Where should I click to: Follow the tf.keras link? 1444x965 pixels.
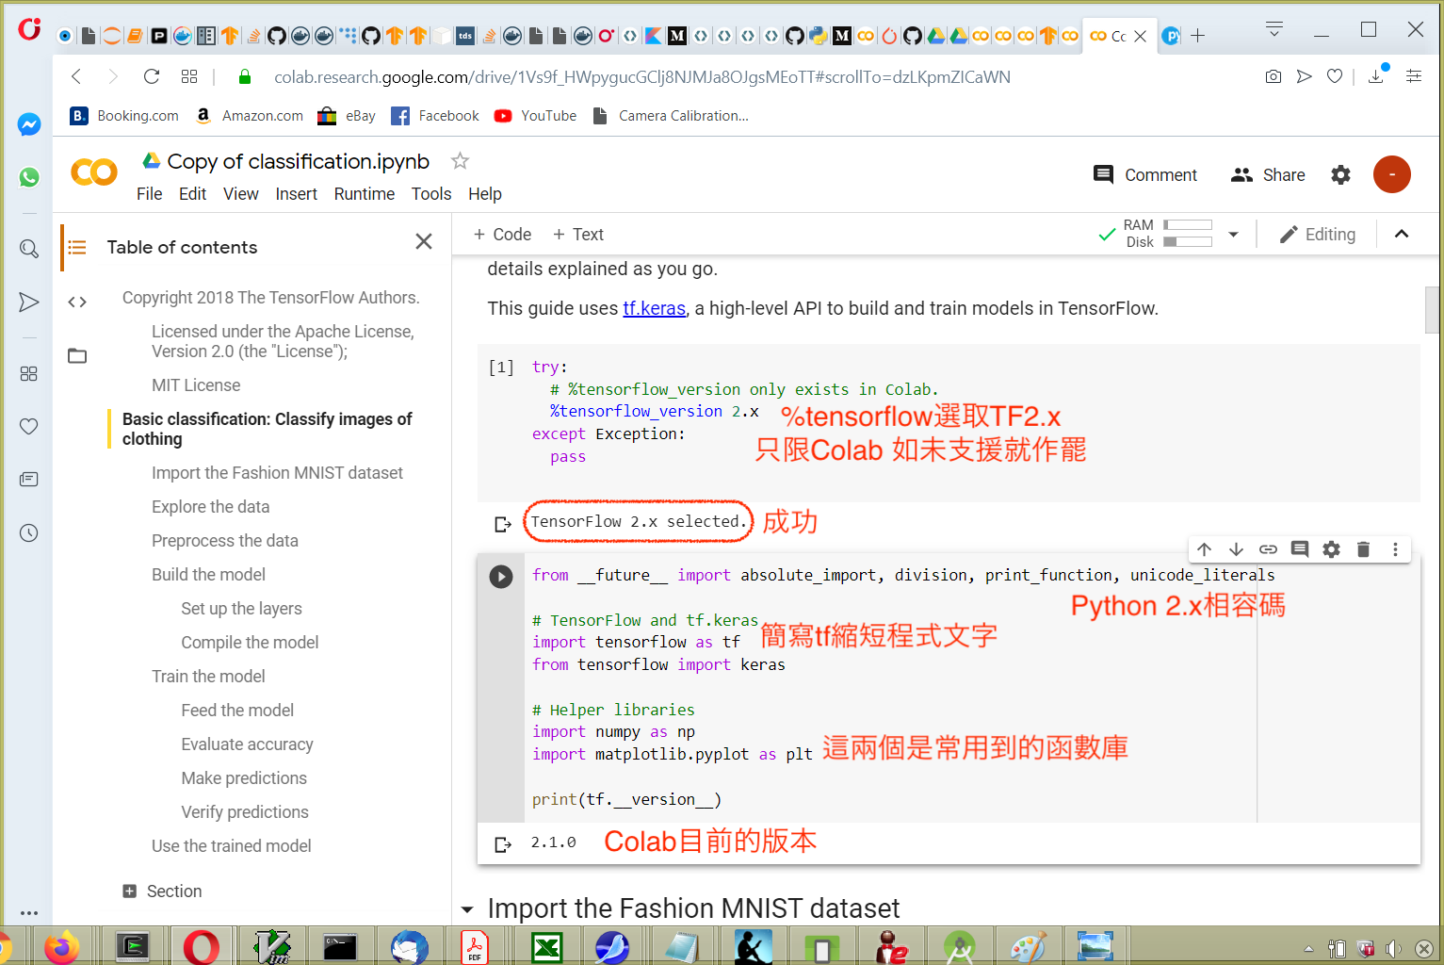click(x=654, y=308)
